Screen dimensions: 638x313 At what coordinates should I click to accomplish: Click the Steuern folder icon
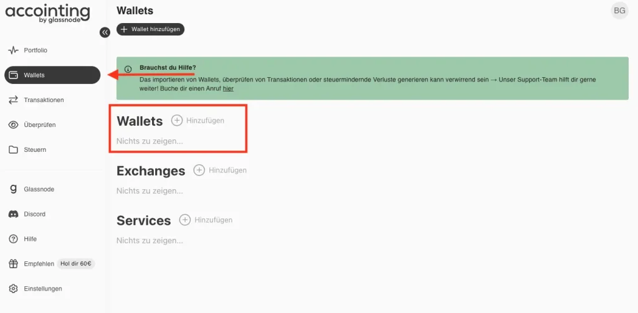13,150
